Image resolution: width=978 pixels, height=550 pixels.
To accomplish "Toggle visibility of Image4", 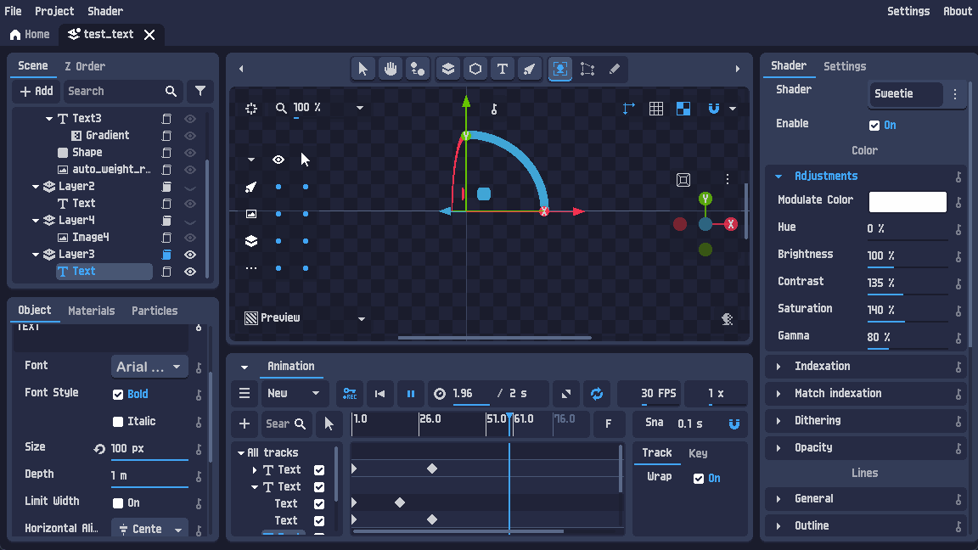I will coord(190,238).
